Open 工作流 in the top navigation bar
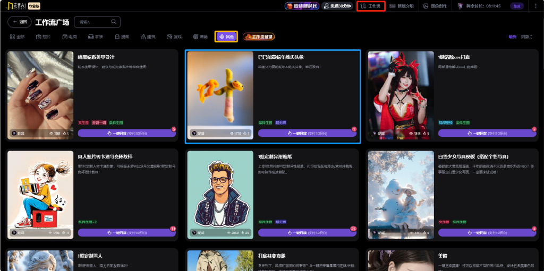 click(371, 6)
